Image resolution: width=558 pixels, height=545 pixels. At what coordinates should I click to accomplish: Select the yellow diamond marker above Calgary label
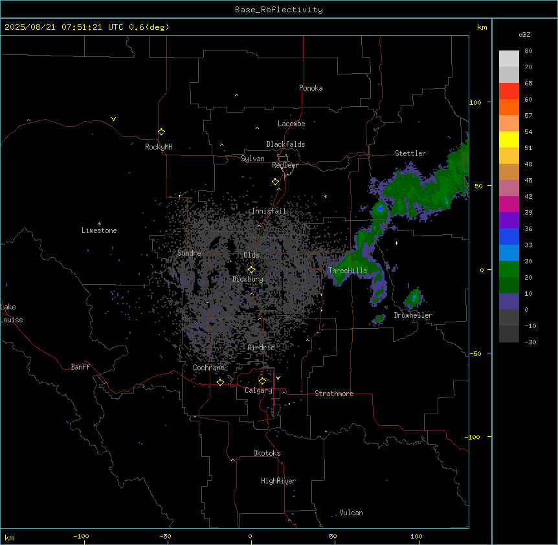(262, 381)
